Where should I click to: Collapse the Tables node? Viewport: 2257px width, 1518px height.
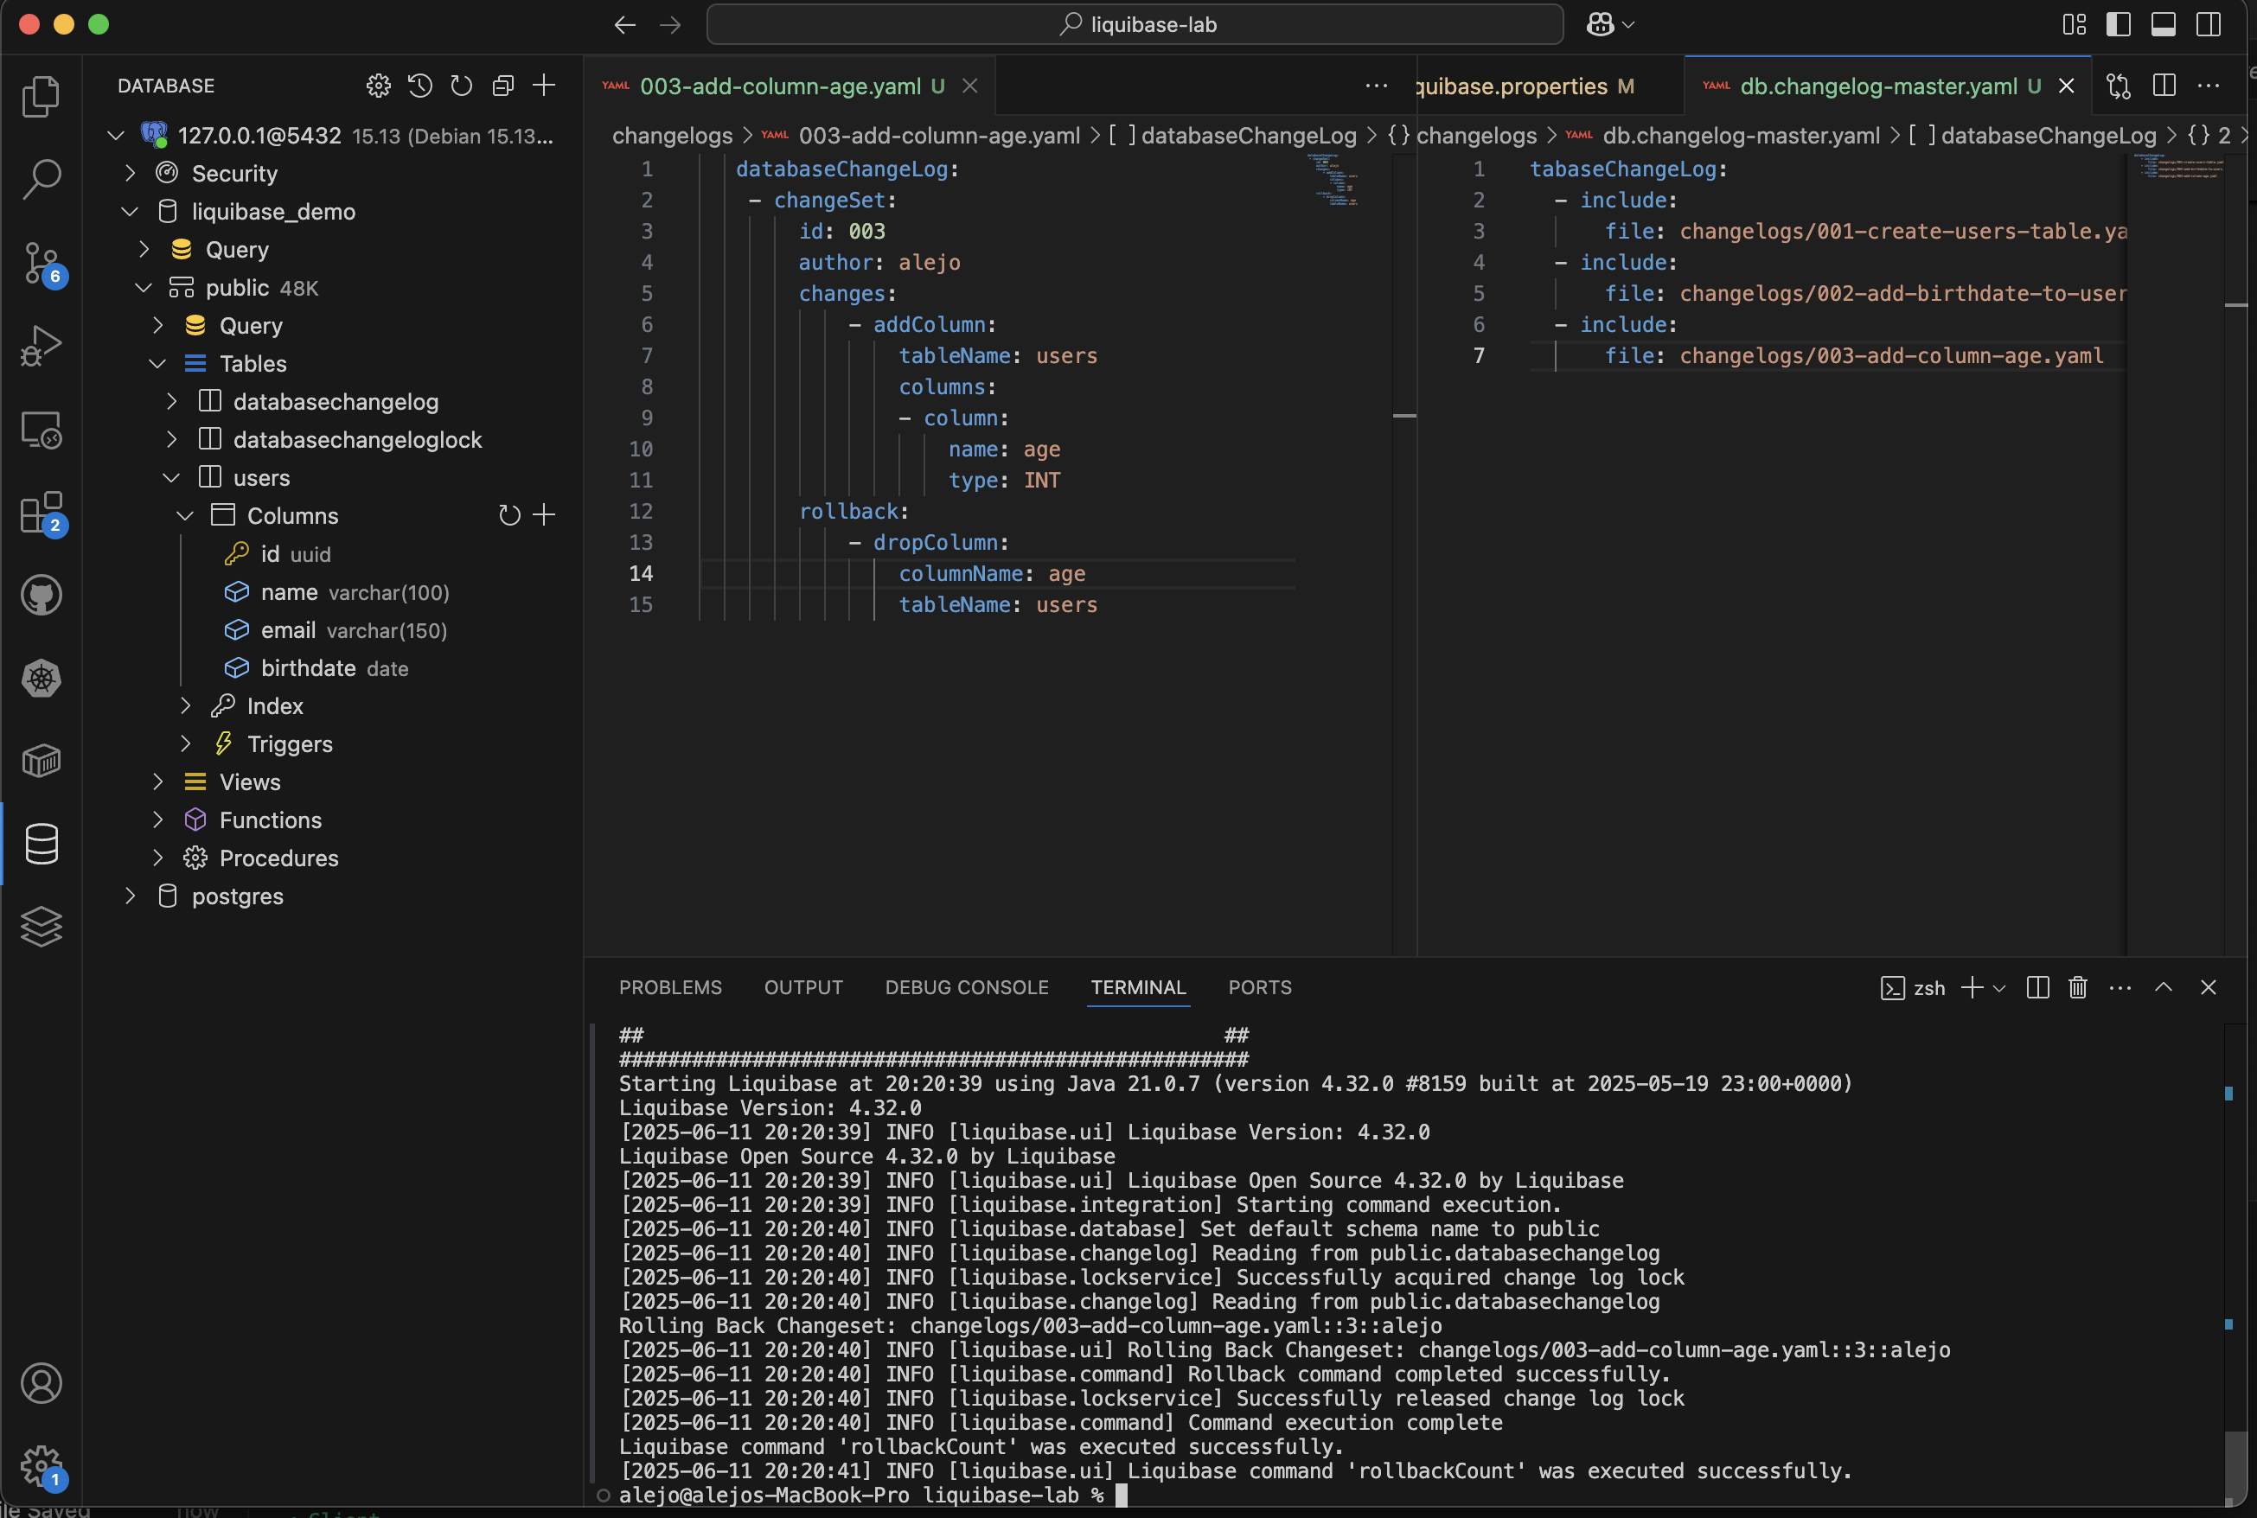click(158, 364)
